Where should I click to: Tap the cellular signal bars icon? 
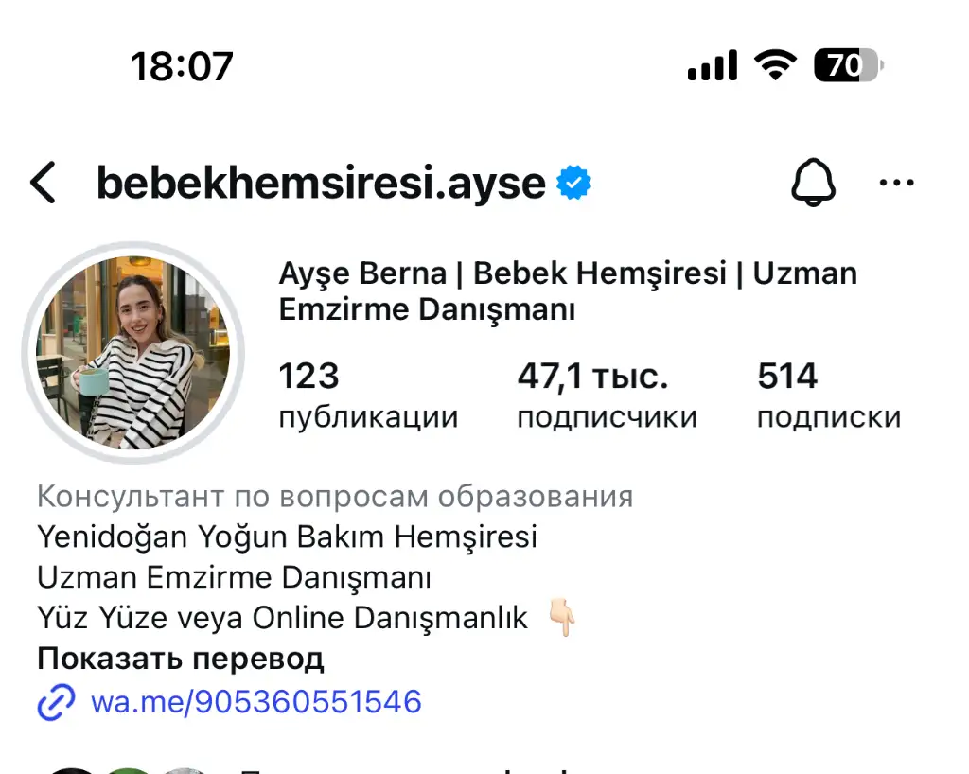point(713,65)
